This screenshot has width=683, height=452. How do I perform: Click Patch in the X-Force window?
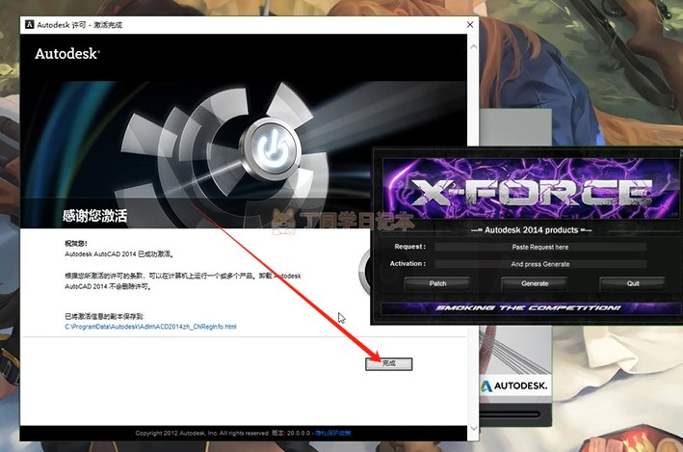coord(437,283)
